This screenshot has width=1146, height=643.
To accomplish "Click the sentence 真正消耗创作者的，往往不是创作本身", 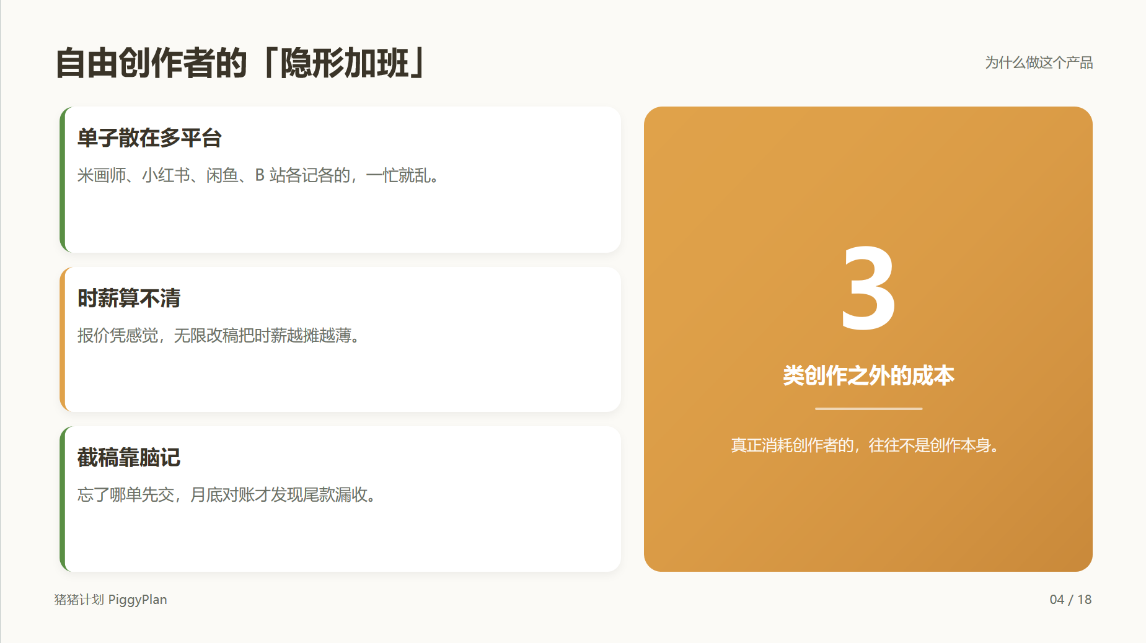I will (x=861, y=445).
